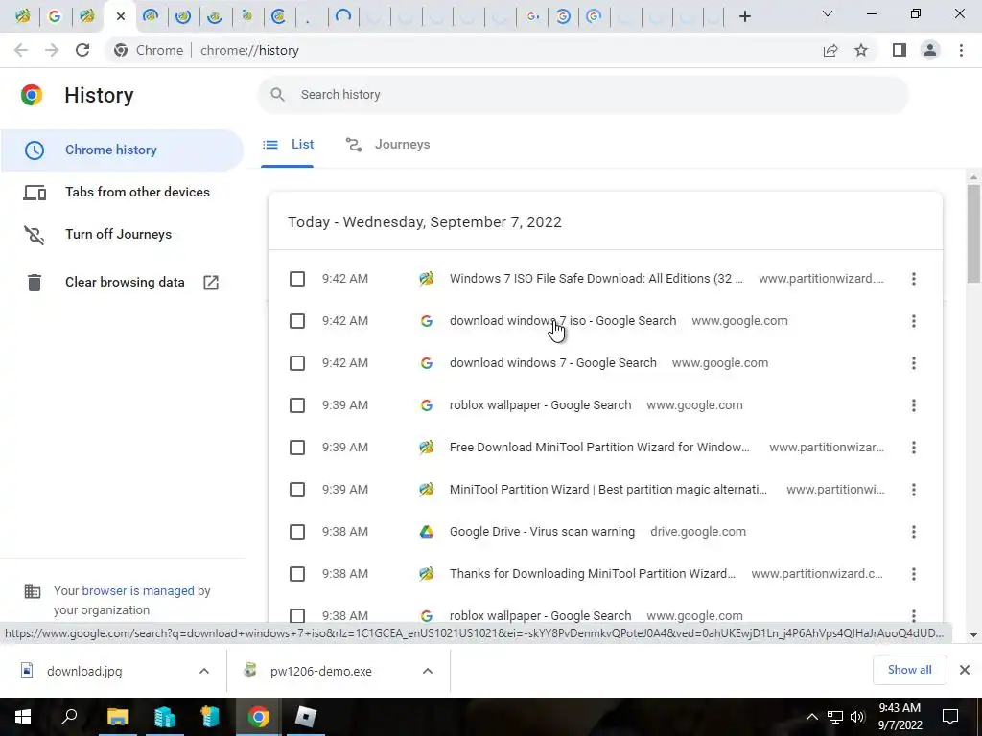Open actions menu for download windows 7 iso entry

914,321
